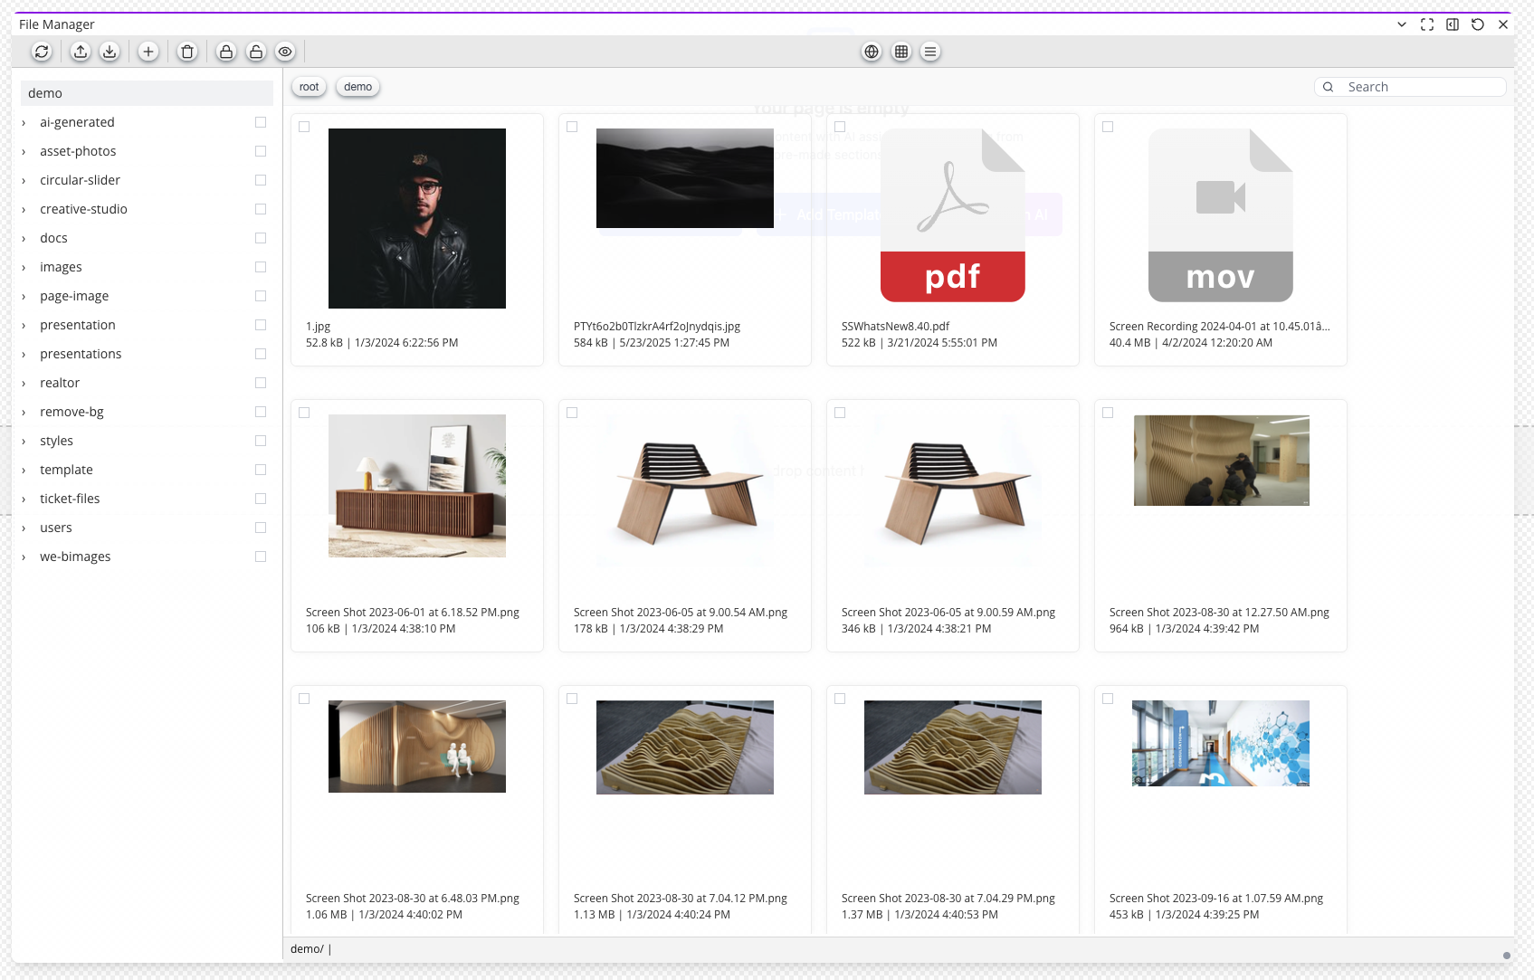Expand the ai-generated folder tree arrow
This screenshot has height=980, width=1534.
click(x=24, y=123)
